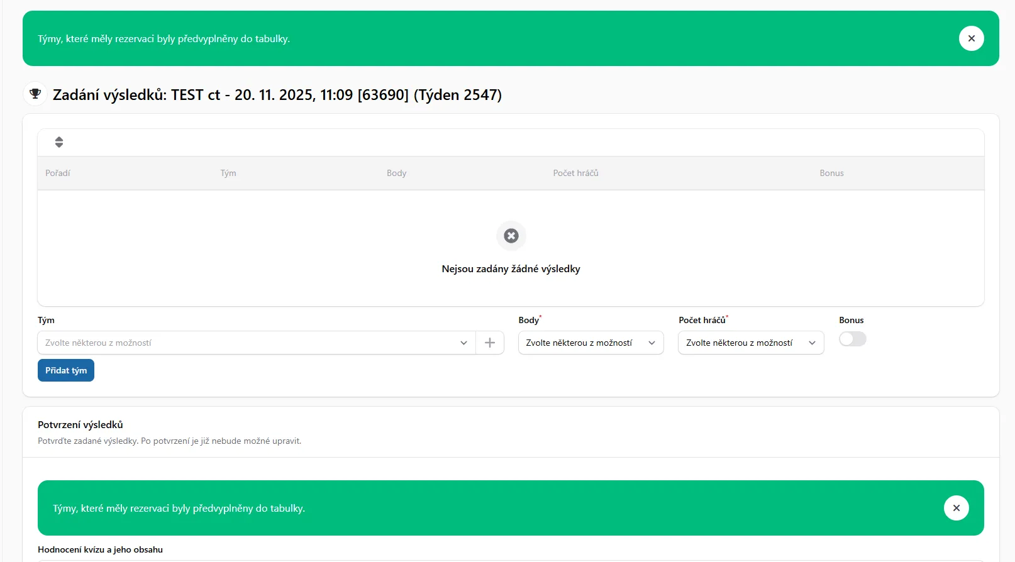Click the Potvrzení výsledků section heading
1015x562 pixels.
click(x=80, y=424)
